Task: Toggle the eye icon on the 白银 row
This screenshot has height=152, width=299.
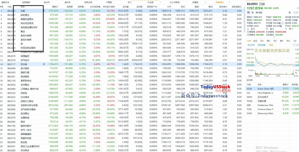Action: 44,11
